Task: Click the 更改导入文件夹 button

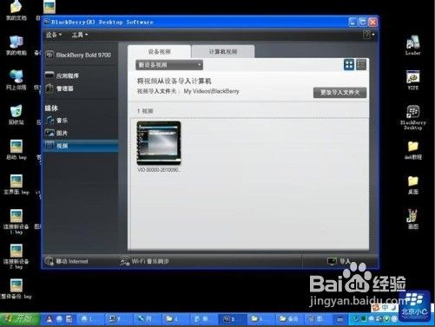Action: 339,93
